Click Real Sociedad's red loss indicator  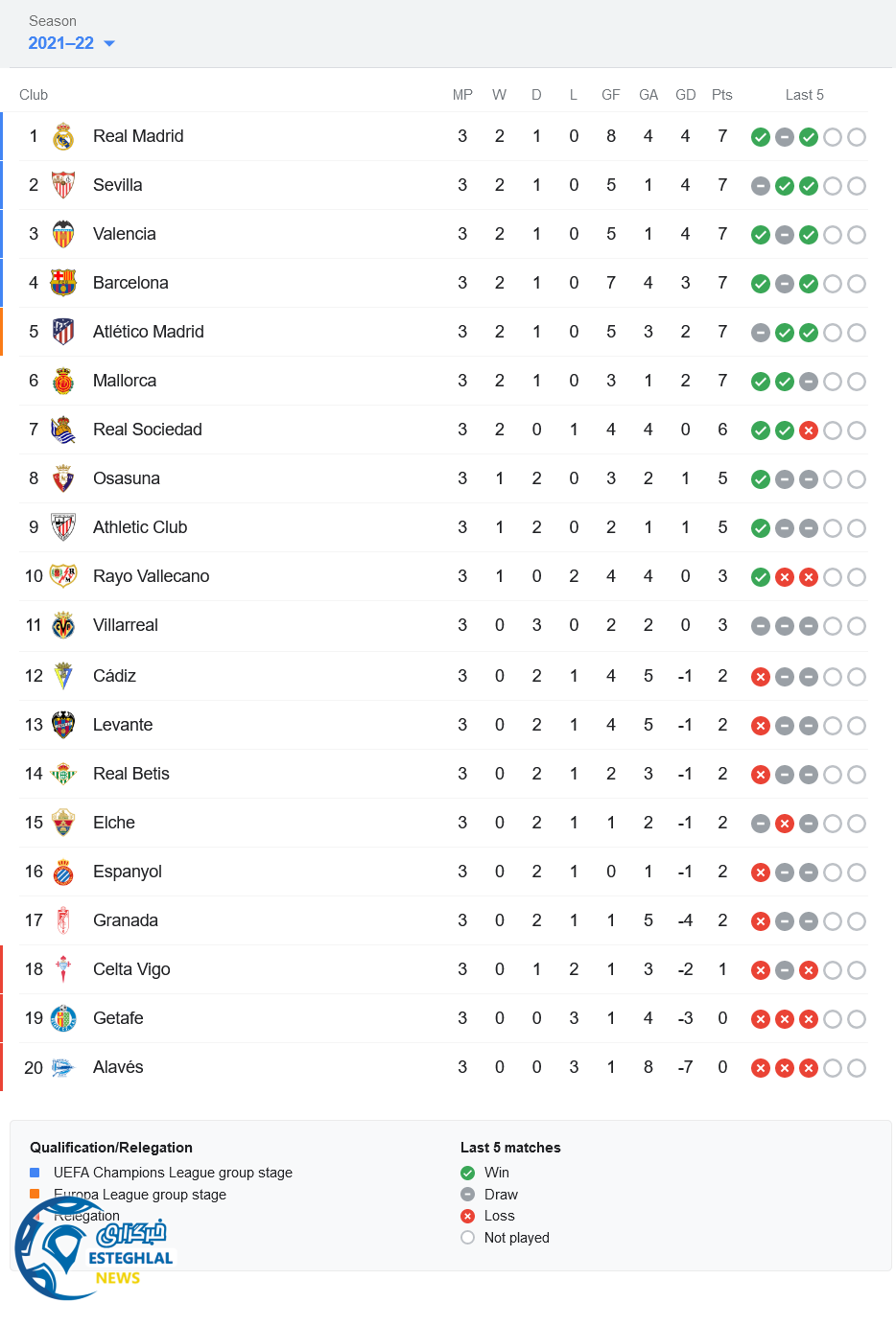click(809, 430)
